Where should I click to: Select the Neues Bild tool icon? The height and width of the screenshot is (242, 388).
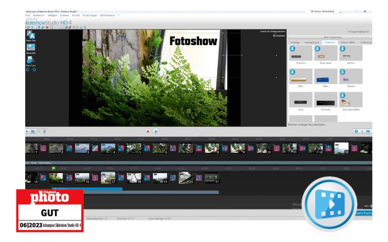tap(31, 47)
